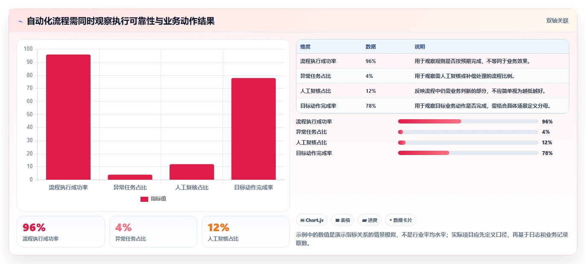Image resolution: width=586 pixels, height=264 pixels.
Task: Click the 说明 column header
Action: [x=420, y=47]
